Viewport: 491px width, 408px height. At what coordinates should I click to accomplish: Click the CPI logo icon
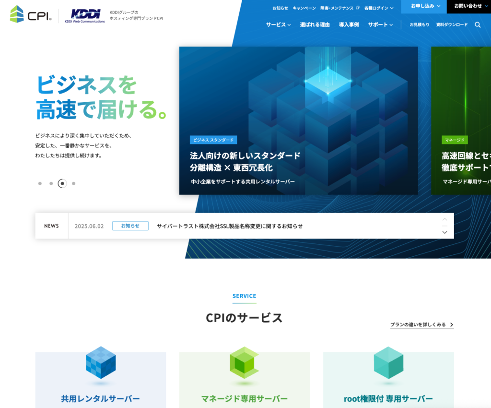(x=17, y=14)
